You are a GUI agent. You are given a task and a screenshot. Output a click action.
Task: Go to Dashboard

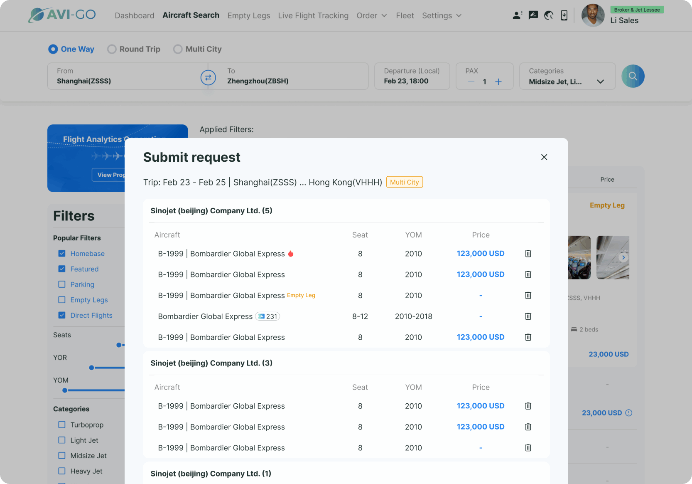[x=135, y=15]
